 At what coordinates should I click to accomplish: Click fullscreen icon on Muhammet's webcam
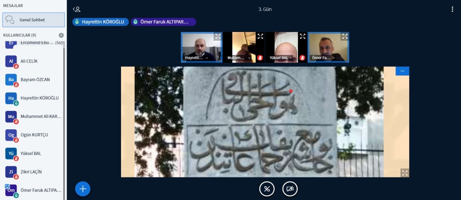pos(260,36)
